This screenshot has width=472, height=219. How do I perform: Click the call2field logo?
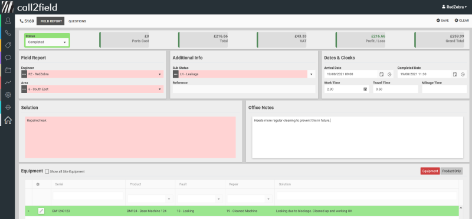point(29,7)
